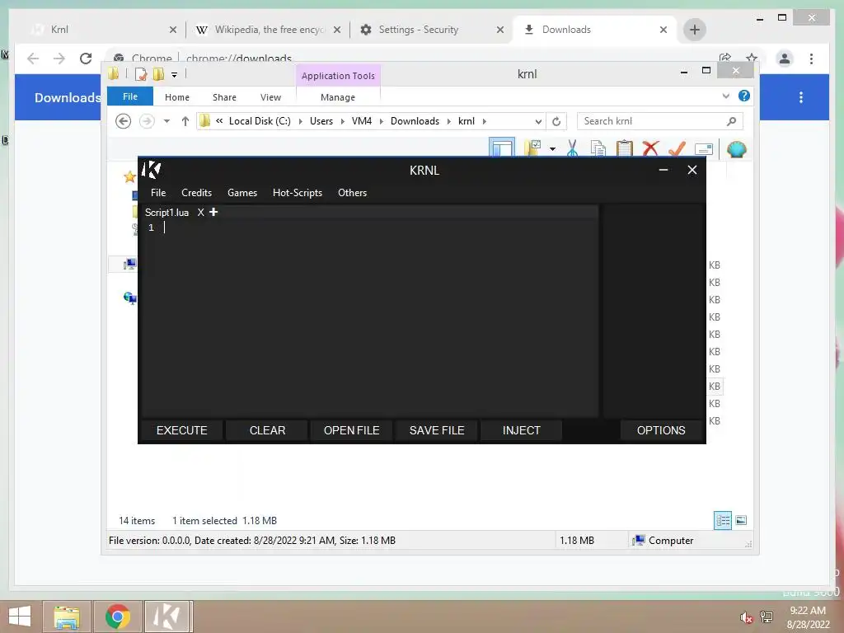Click the Downloads breadcrumb in the address bar
This screenshot has height=633, width=844.
click(415, 121)
